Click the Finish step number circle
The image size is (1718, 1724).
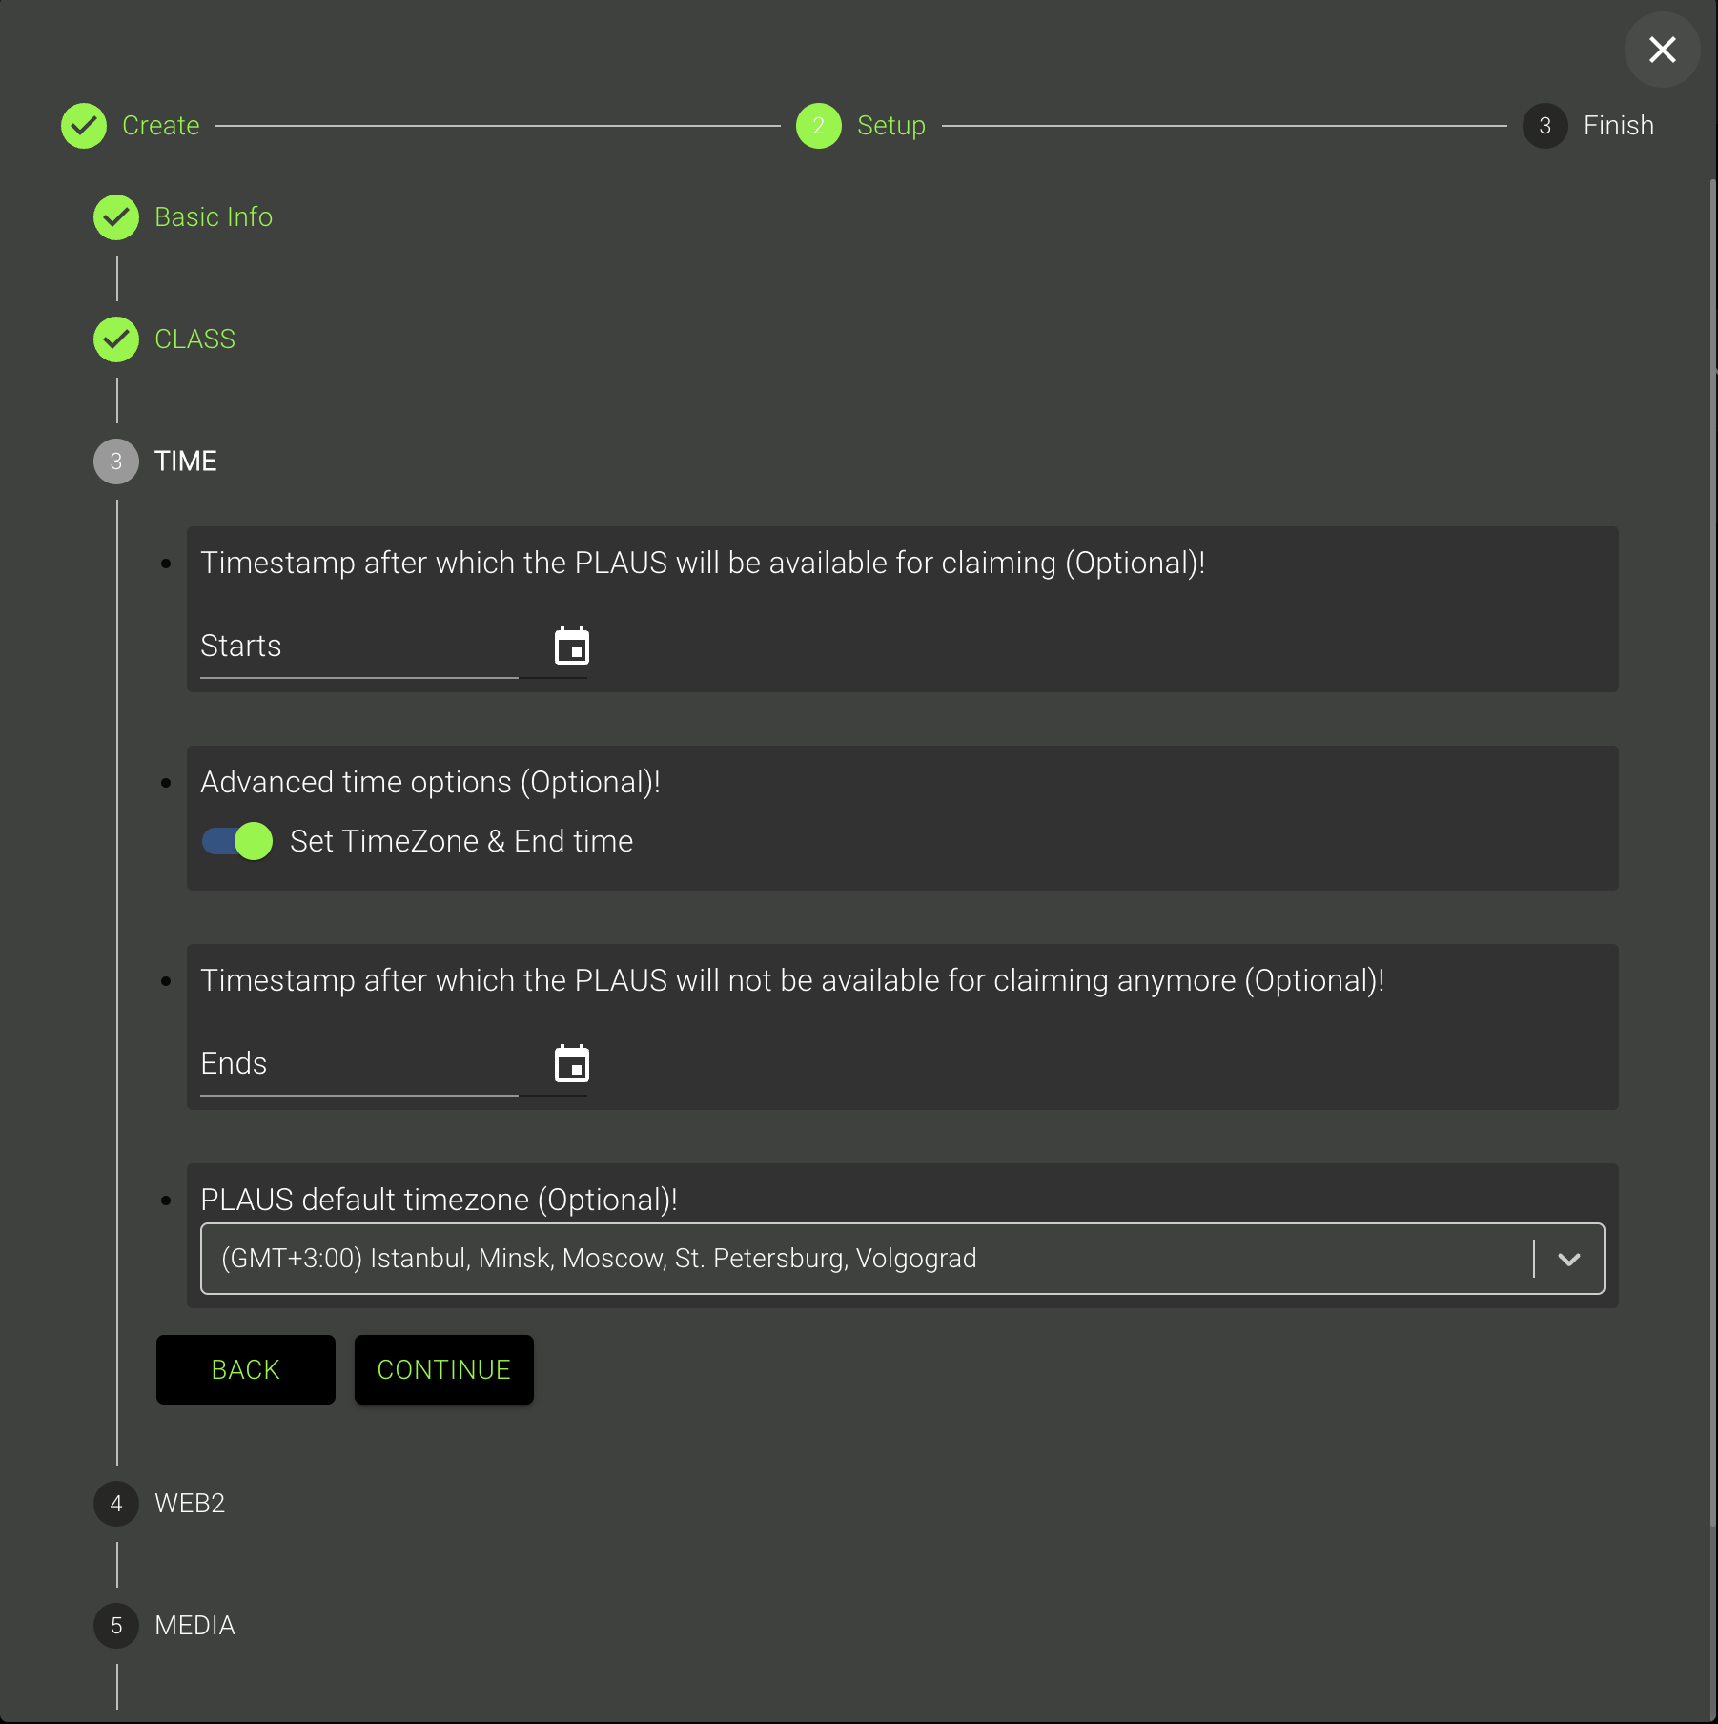[1544, 126]
